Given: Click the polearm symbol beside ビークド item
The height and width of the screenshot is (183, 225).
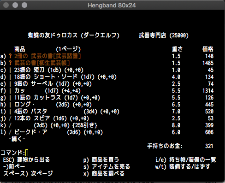Looking at the screenshot, I should (10, 132).
